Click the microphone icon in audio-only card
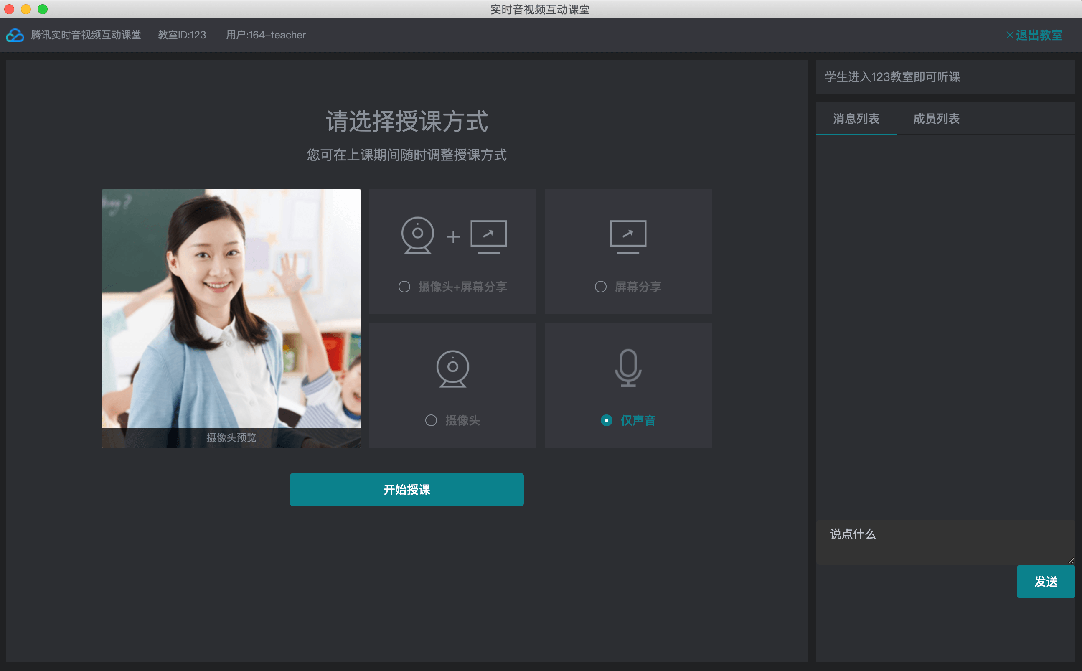 [628, 367]
